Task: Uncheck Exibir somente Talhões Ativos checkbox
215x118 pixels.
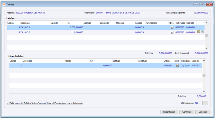Action: point(8,103)
